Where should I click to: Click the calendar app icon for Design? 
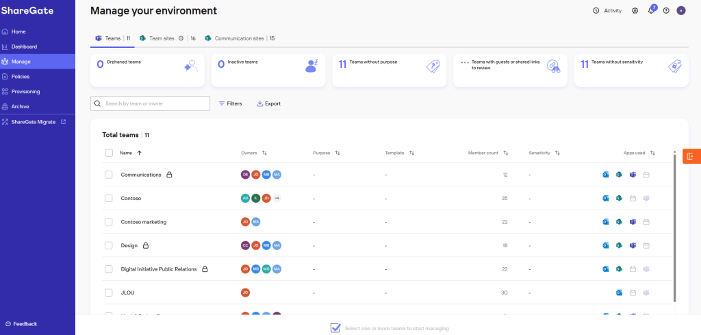(646, 245)
